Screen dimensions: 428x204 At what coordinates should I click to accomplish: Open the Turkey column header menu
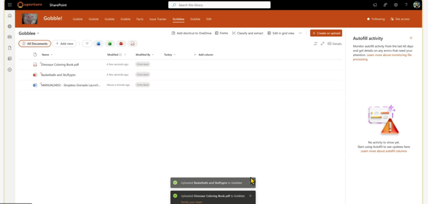click(x=170, y=54)
